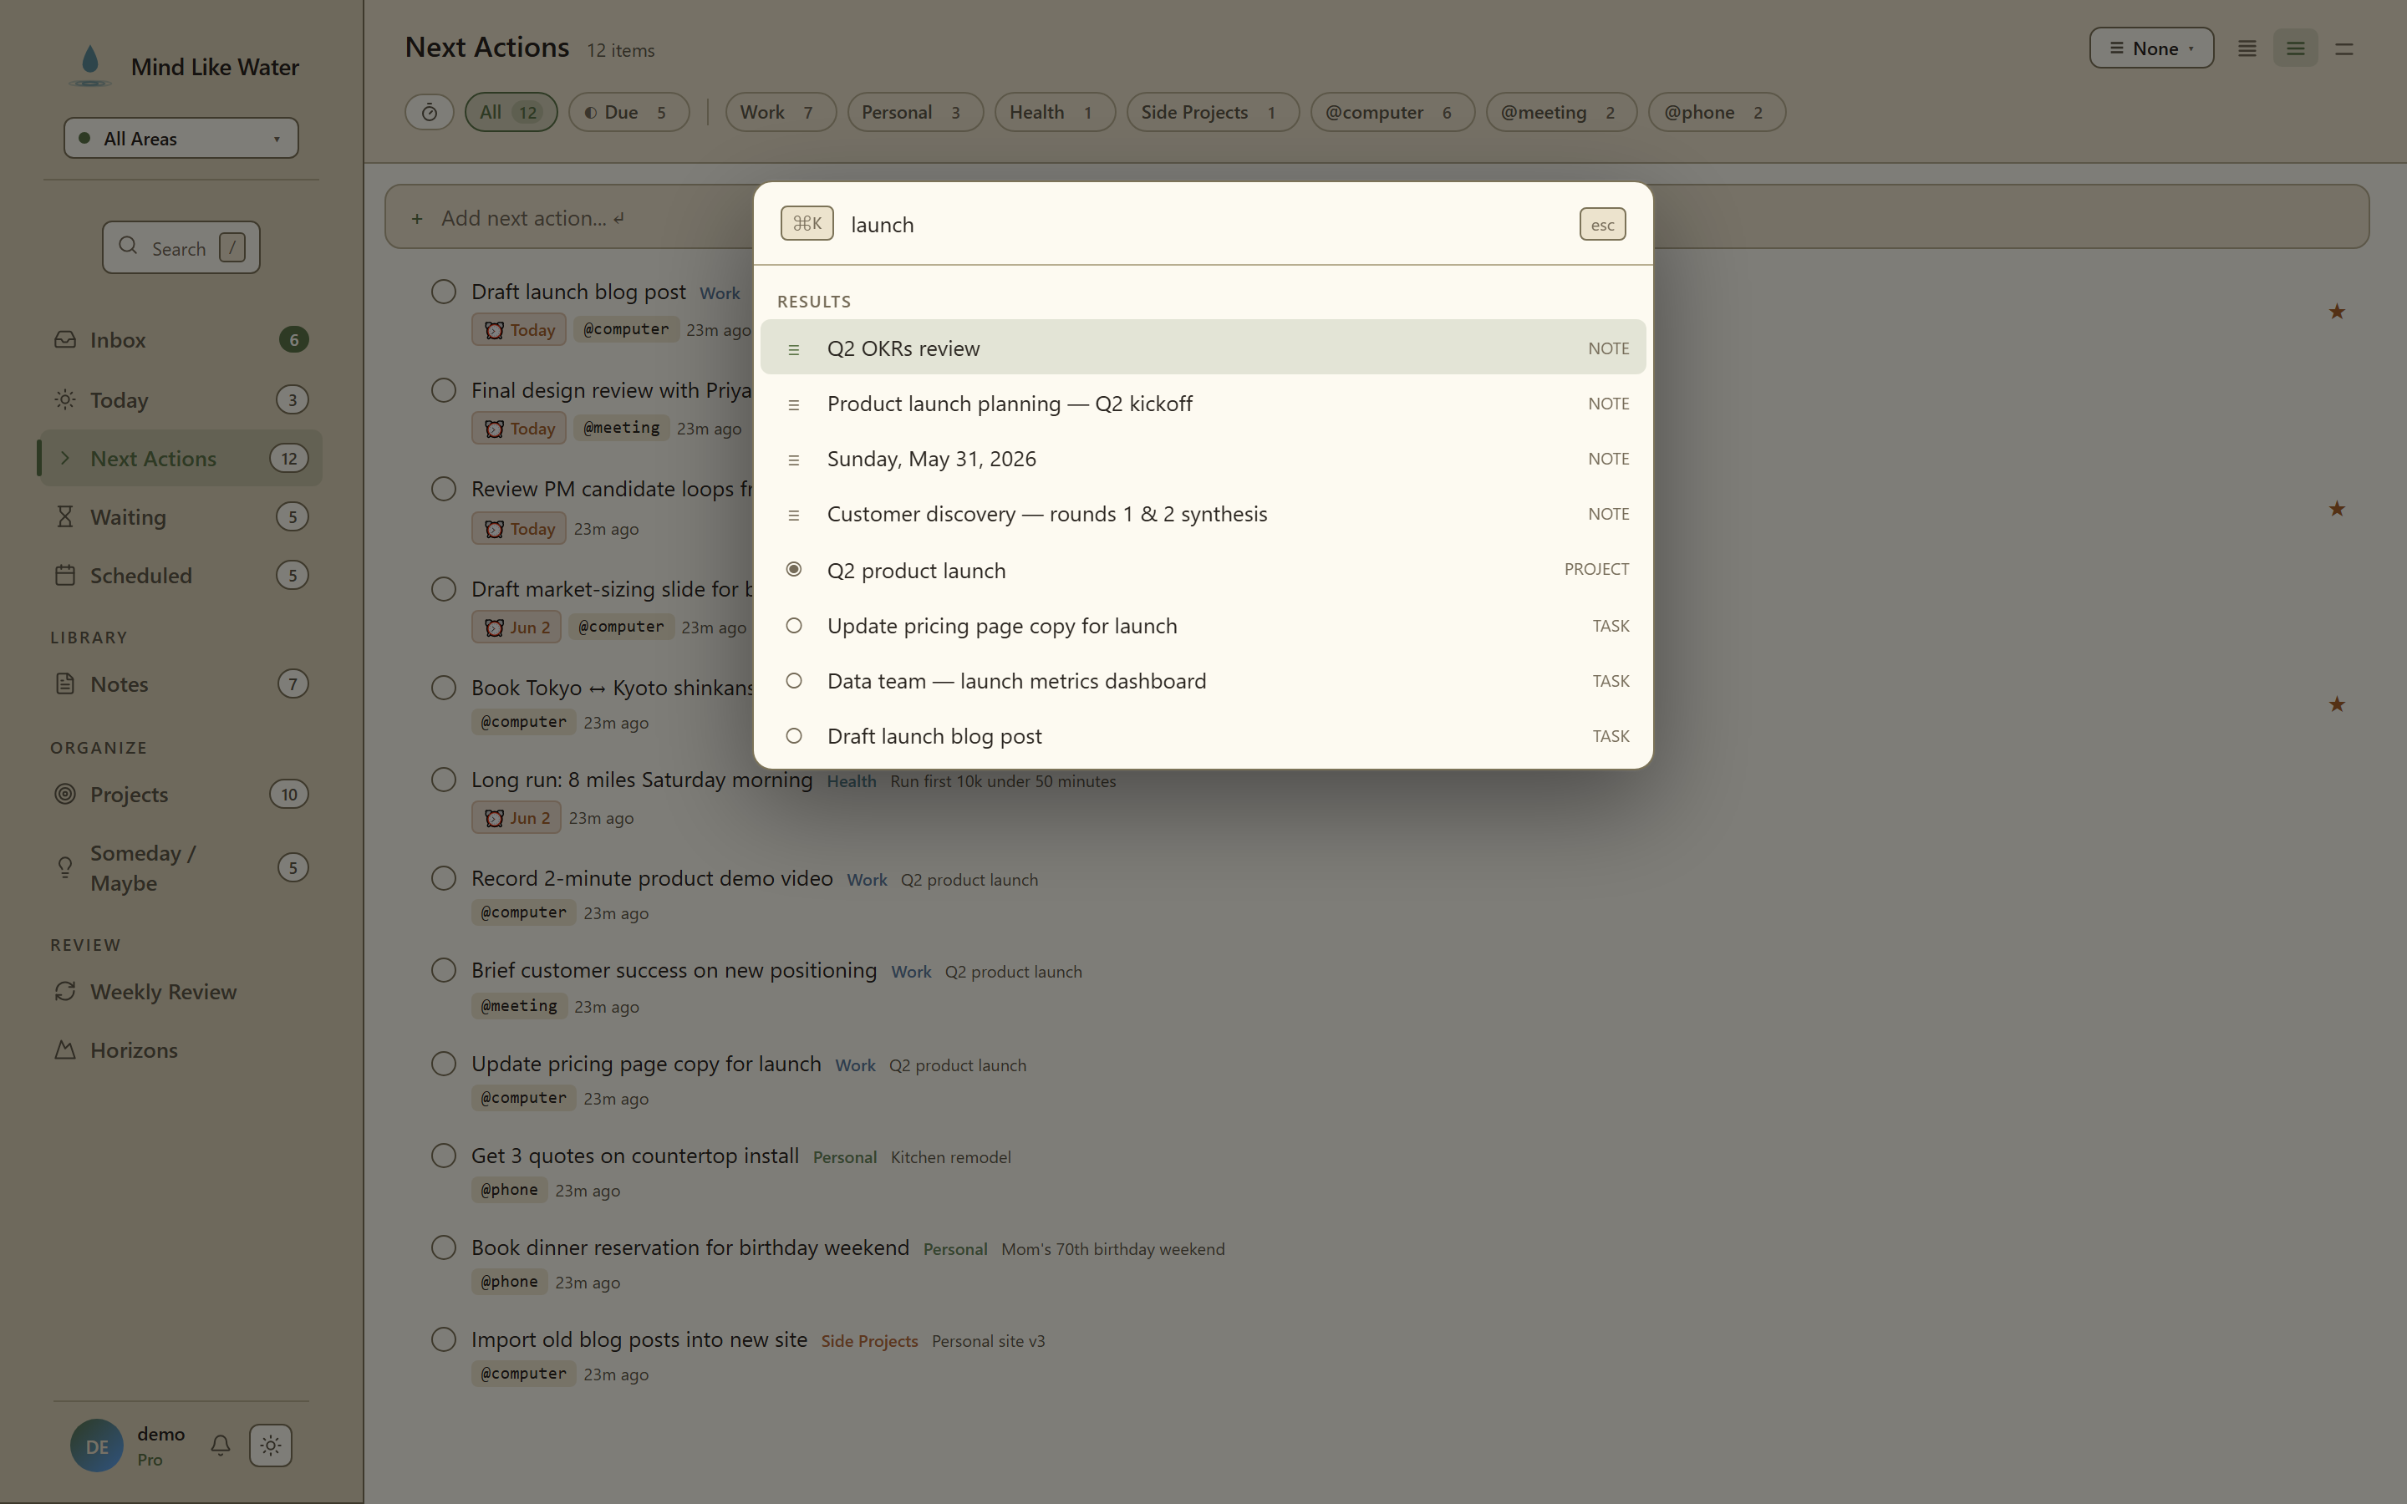Open Scheduled calendar item in sidebar
Screen dimensions: 2407x1504
point(181,576)
